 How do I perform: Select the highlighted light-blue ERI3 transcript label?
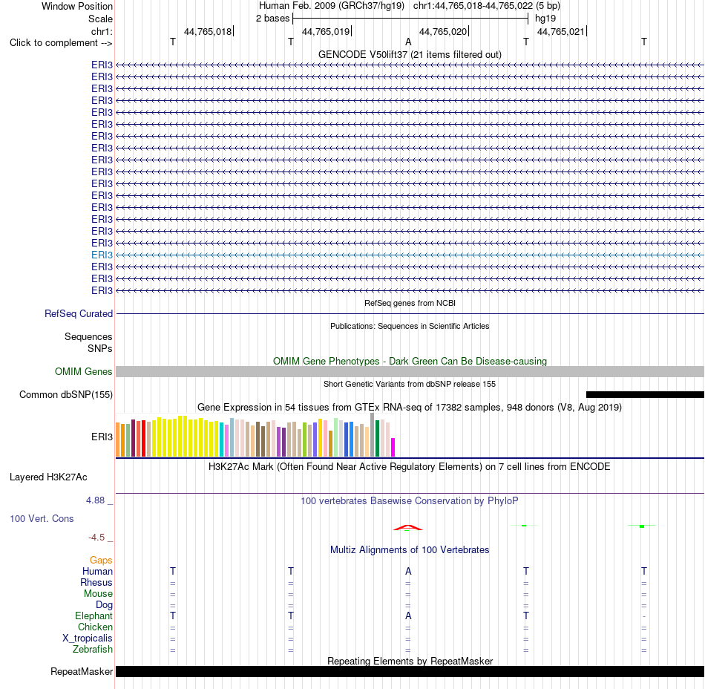point(102,255)
